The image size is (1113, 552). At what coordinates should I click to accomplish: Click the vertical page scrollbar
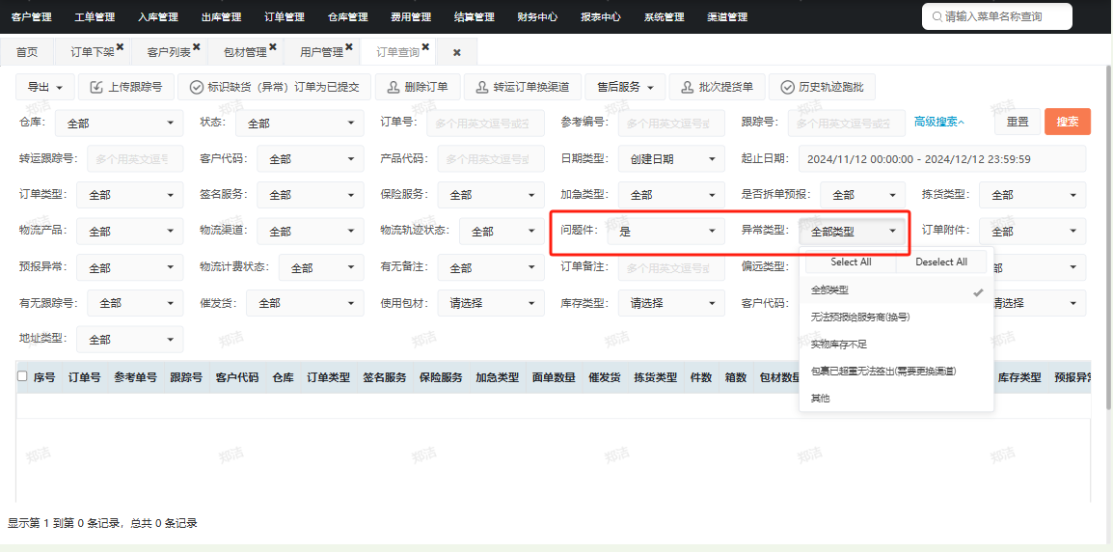click(1109, 238)
